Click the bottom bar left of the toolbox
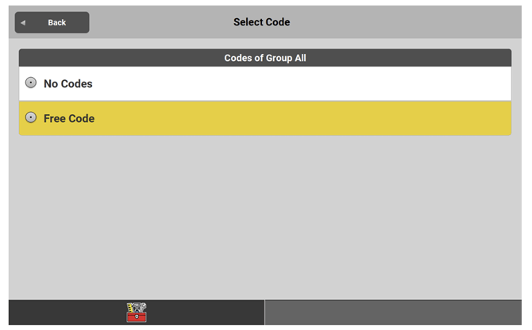This screenshot has width=532, height=330. 64,313
